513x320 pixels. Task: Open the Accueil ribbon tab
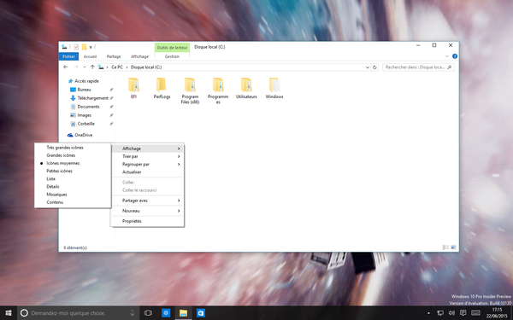point(90,56)
